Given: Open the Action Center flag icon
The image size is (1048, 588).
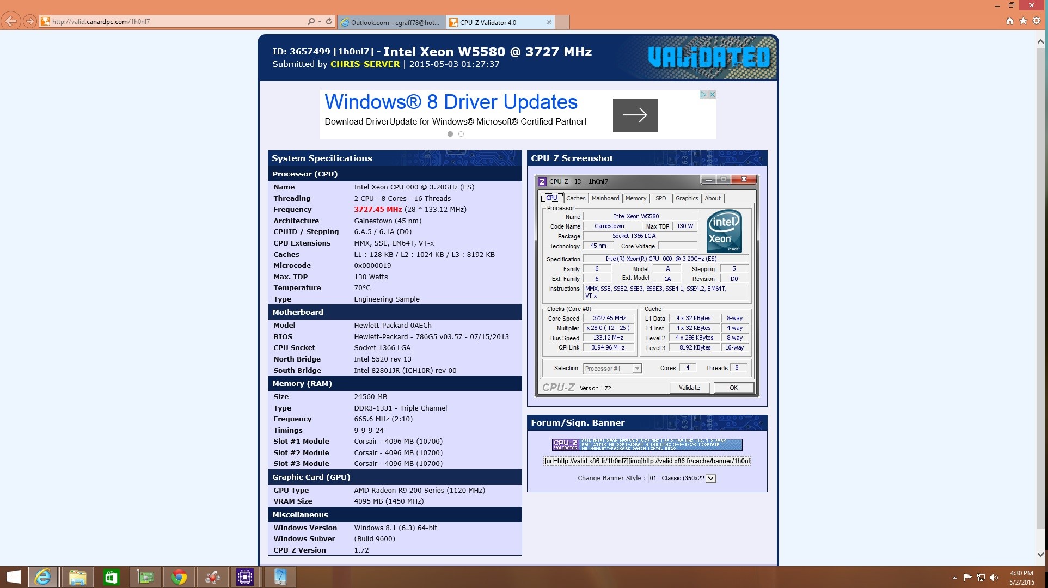Looking at the screenshot, I should pyautogui.click(x=967, y=577).
